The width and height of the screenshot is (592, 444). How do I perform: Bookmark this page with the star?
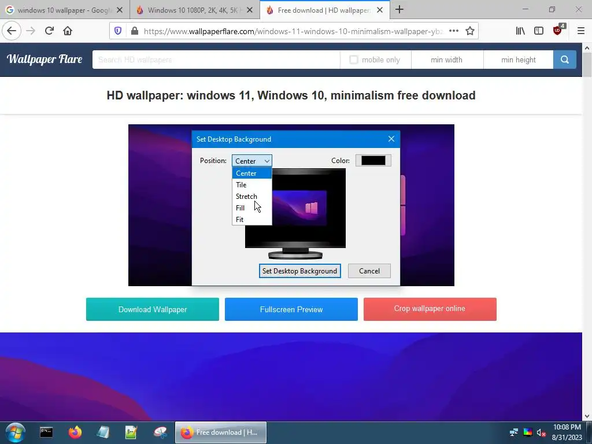tap(469, 31)
